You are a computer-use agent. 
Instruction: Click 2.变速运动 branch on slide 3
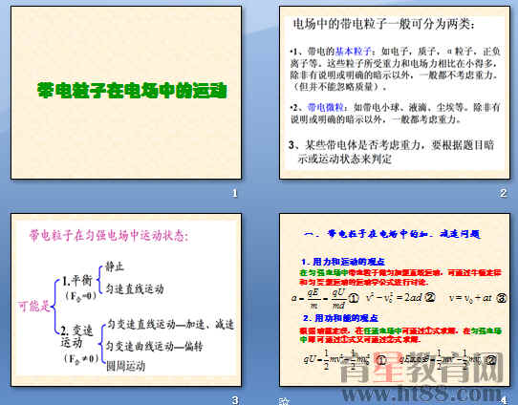point(76,336)
